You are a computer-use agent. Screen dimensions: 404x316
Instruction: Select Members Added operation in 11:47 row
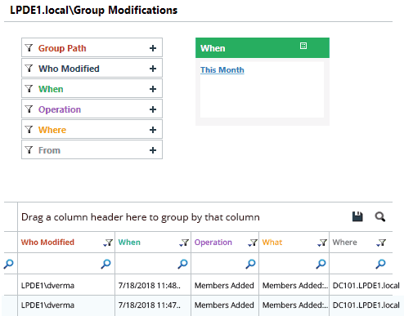tap(225, 305)
